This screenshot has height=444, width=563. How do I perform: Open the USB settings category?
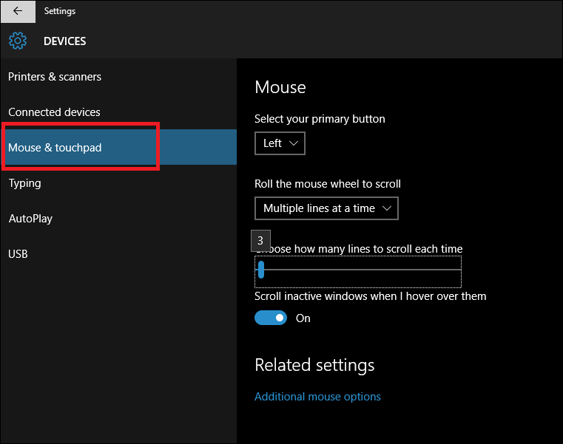pos(18,254)
